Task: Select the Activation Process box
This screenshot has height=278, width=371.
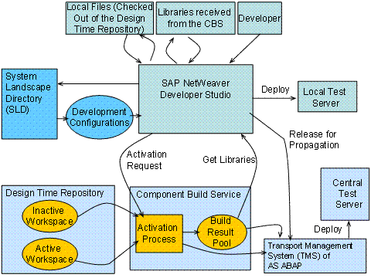Action: (159, 233)
